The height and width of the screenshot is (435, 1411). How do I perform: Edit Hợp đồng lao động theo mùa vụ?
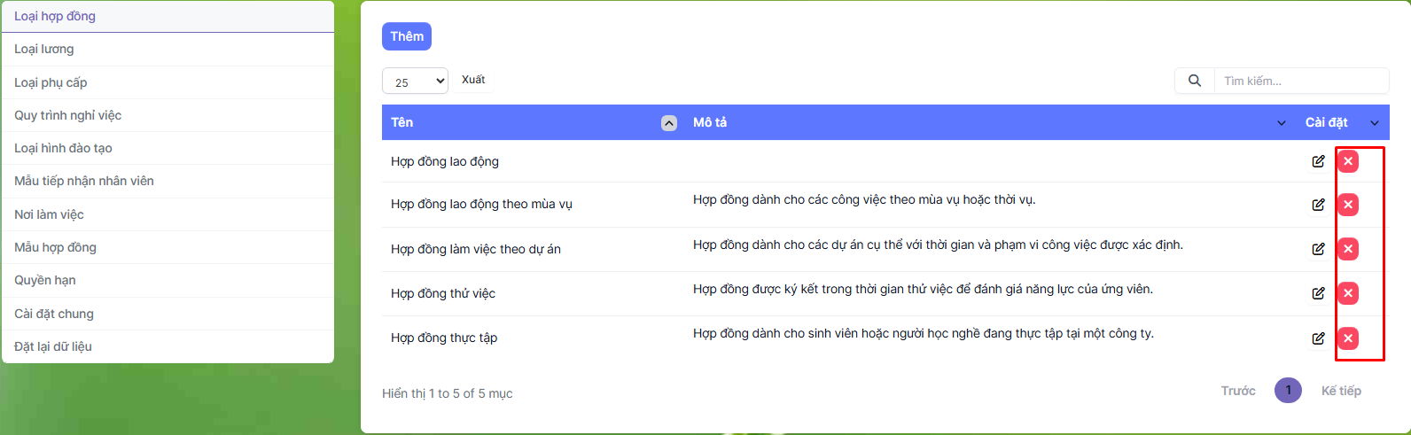[x=1318, y=205]
